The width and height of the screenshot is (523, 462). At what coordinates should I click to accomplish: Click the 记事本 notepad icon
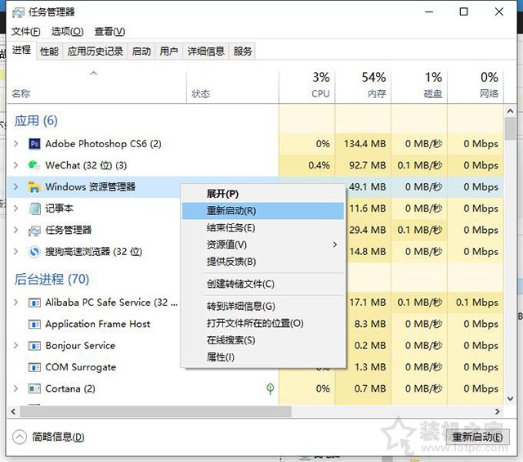coord(34,209)
